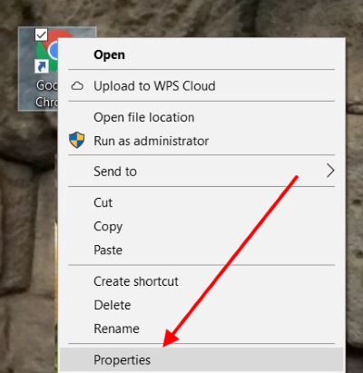Select Open file location

[x=201, y=117]
